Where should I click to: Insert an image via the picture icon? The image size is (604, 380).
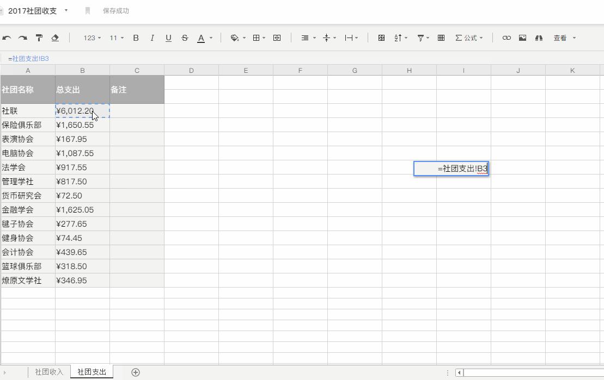click(523, 38)
